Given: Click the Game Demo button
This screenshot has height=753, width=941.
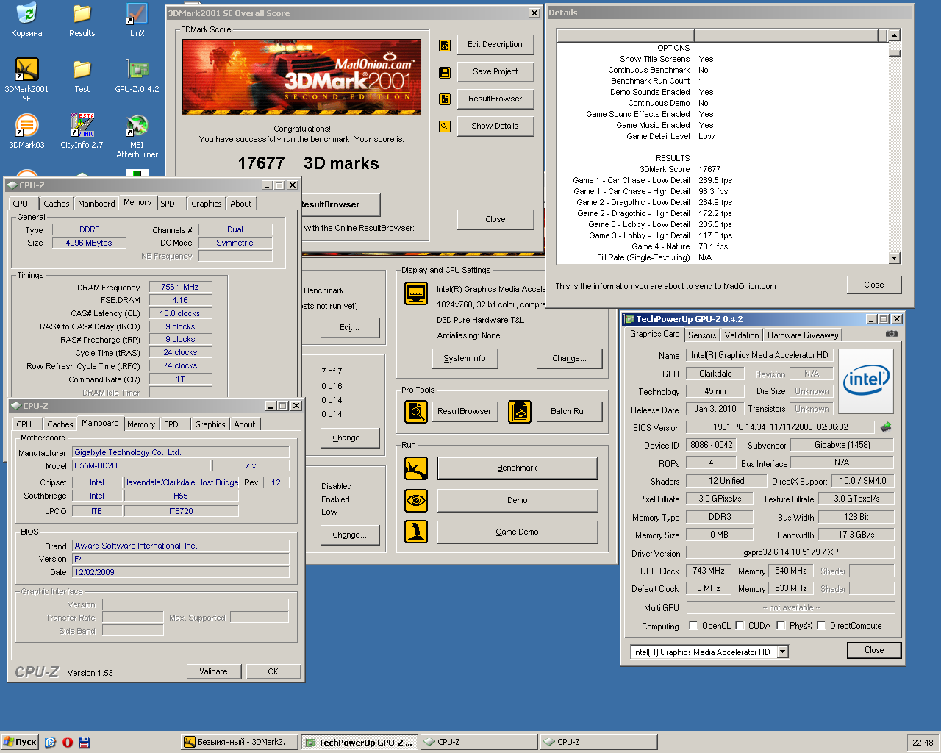Looking at the screenshot, I should coord(518,532).
